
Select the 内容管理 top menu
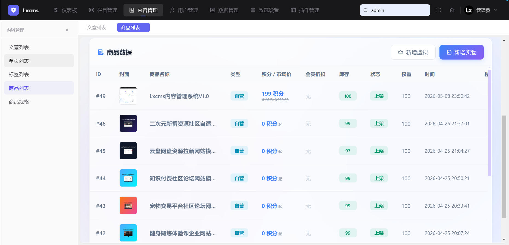(143, 10)
